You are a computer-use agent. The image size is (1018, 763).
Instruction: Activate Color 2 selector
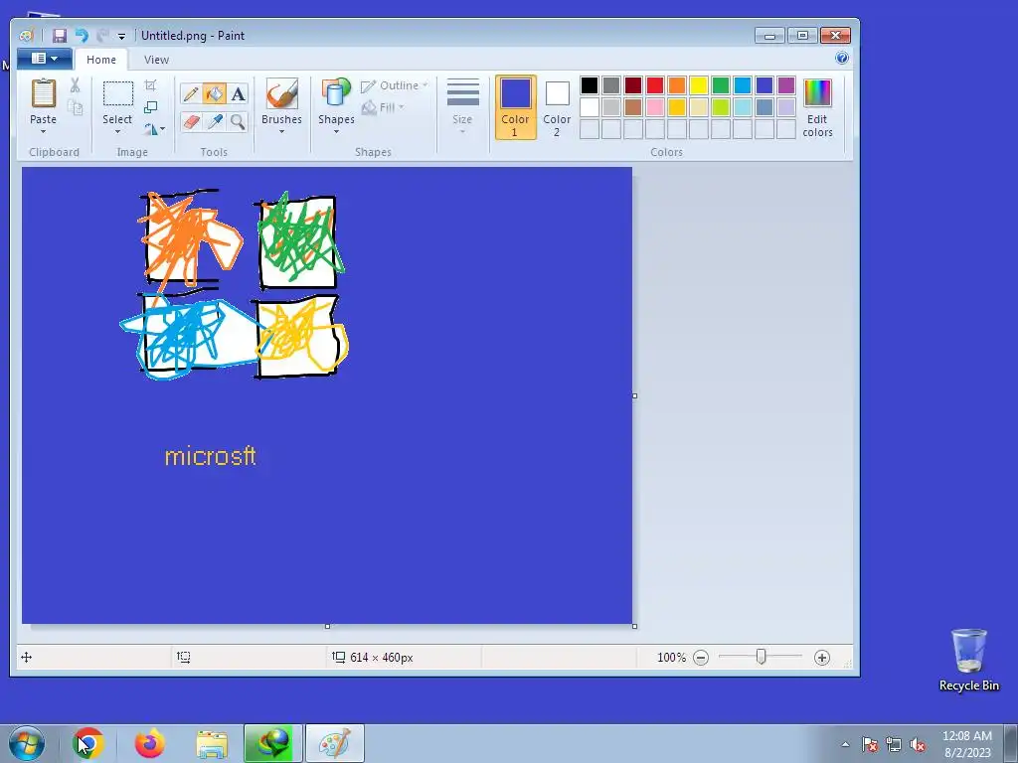557,107
